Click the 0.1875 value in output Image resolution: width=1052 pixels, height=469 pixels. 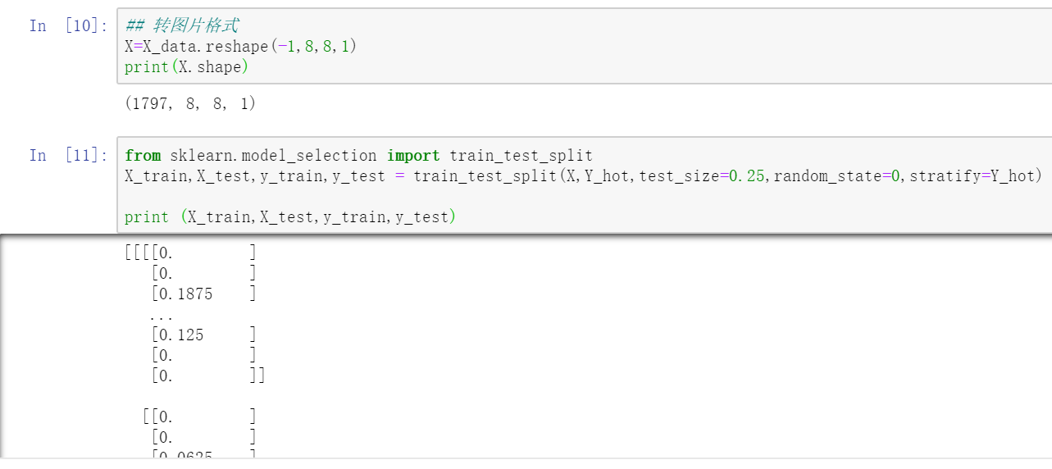[x=185, y=294]
